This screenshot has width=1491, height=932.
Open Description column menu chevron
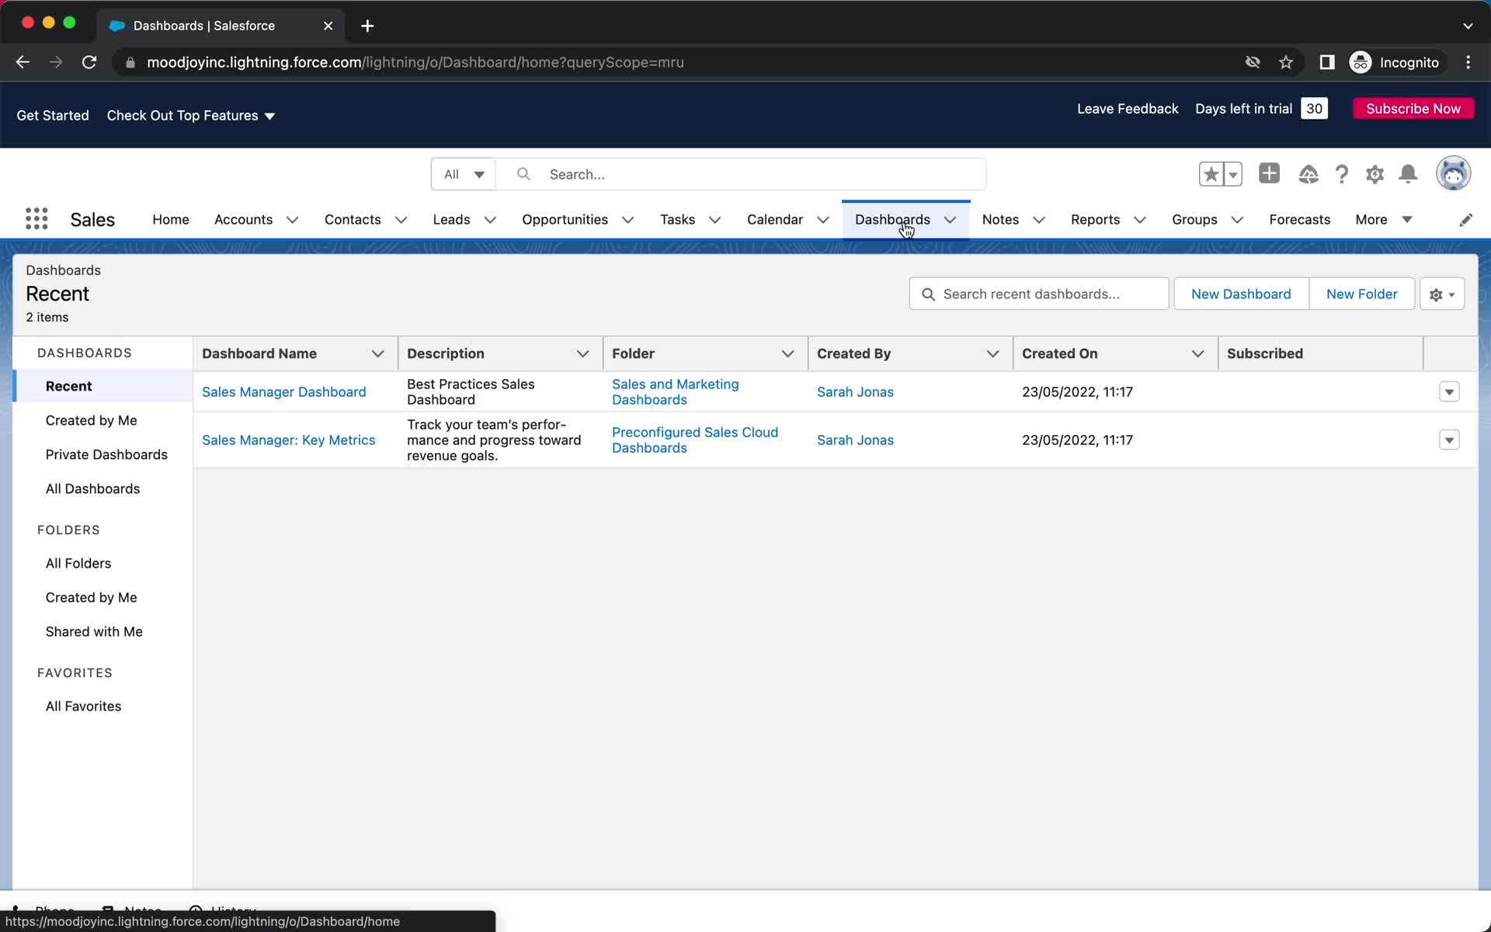(x=582, y=353)
